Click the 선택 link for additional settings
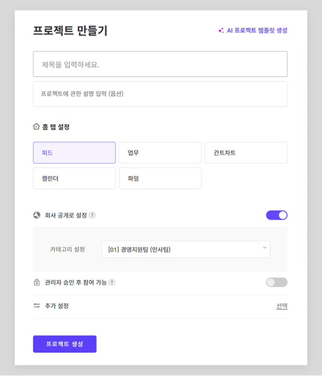Screen dimensions: 322x377 tap(282, 306)
